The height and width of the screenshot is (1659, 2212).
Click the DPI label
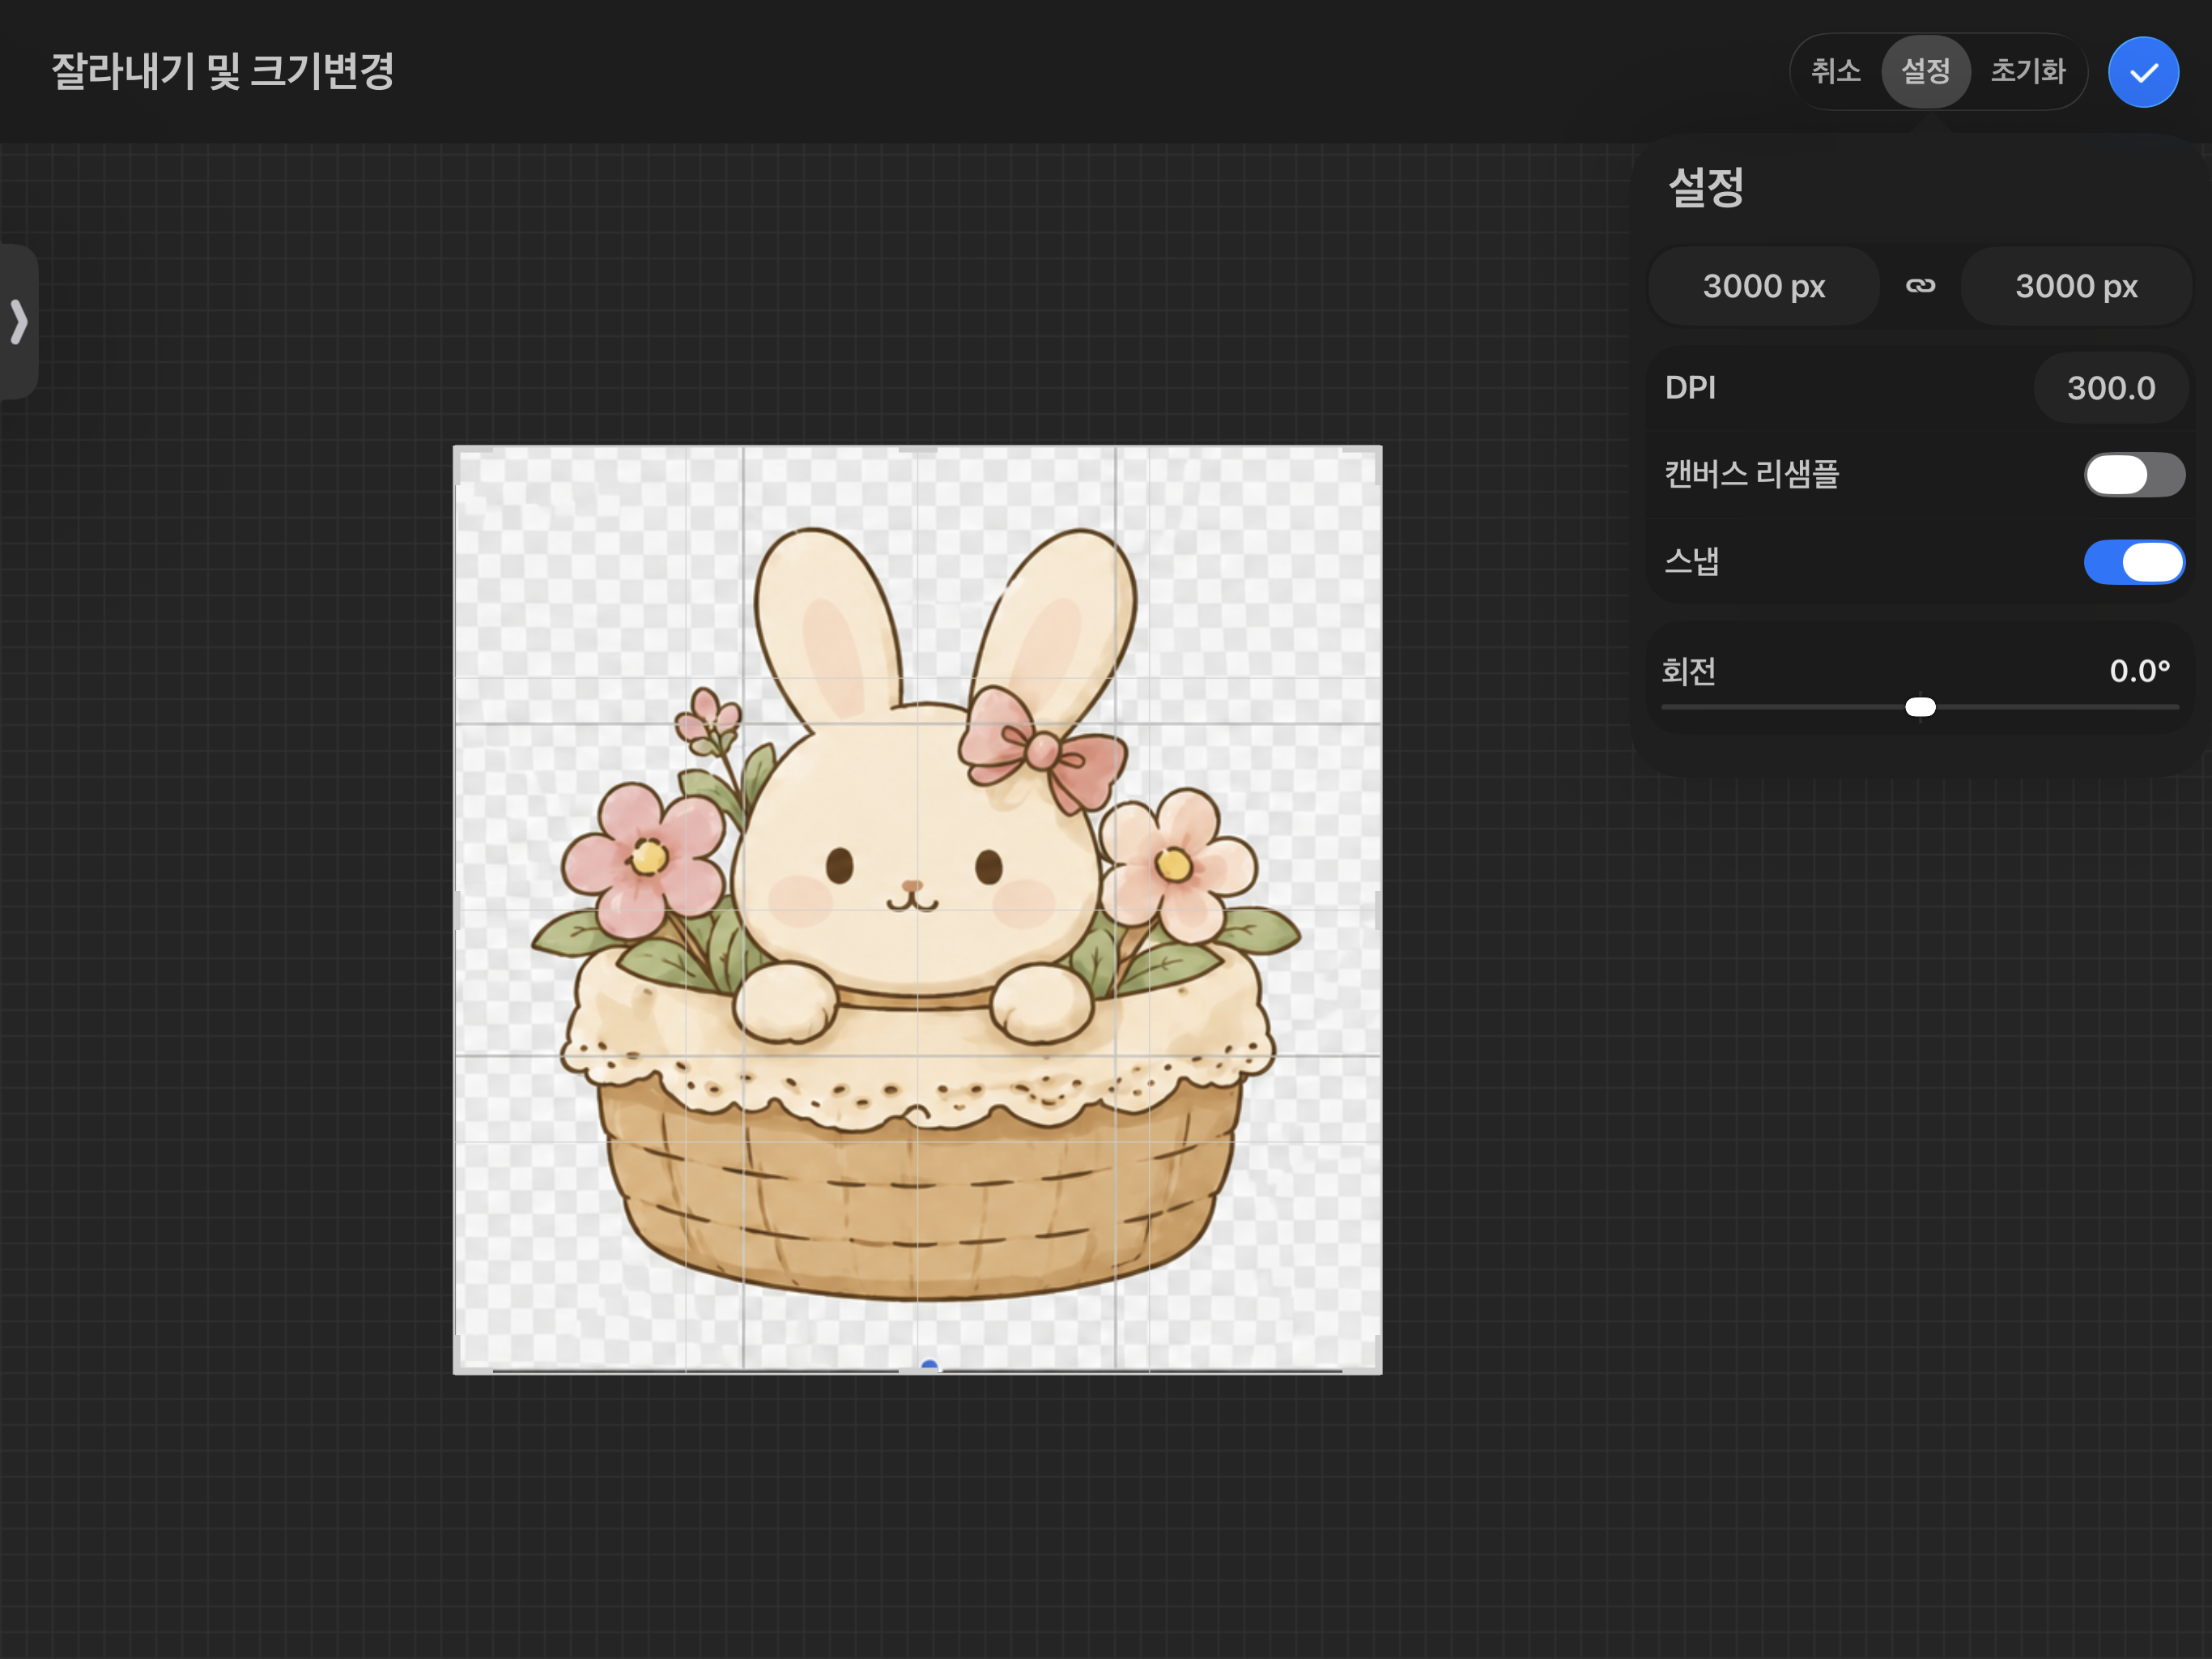1690,388
